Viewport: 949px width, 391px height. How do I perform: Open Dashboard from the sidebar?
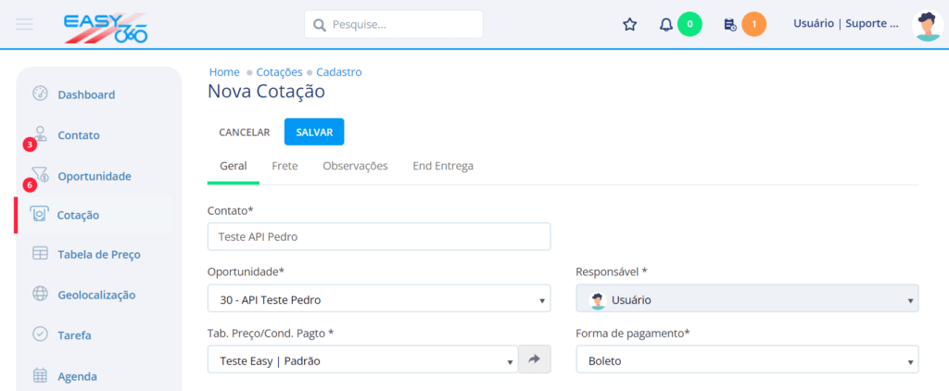click(x=86, y=95)
